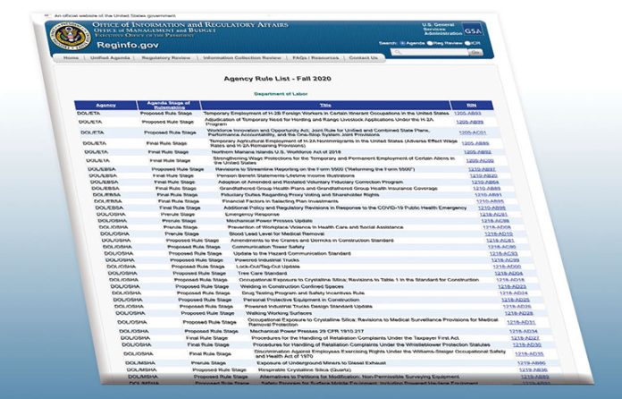The image size is (622, 399).
Task: Open RIN link for Voluntary Fiduciary Correction Program
Action: point(485,182)
